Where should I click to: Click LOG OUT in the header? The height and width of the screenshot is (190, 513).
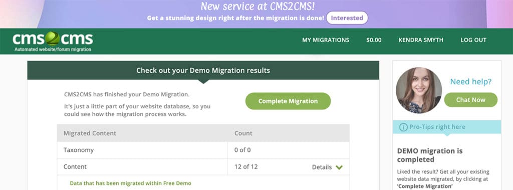coord(473,40)
